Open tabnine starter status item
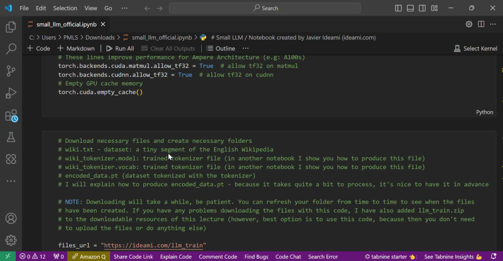The width and height of the screenshot is (503, 261). [391, 256]
